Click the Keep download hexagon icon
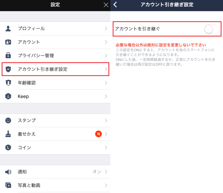 click(x=8, y=96)
